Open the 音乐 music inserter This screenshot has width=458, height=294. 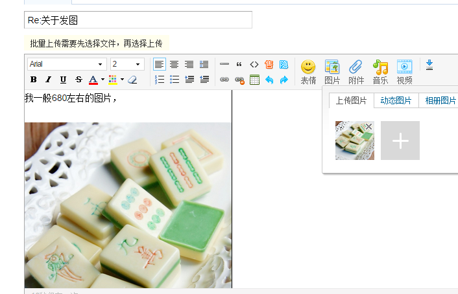(380, 72)
